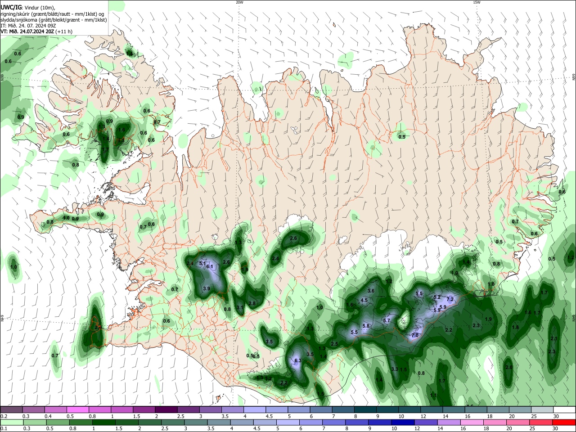Screen dimensions: 576x432
Task: Click the darkest green swatch in the rain legend
Action: [103, 422]
